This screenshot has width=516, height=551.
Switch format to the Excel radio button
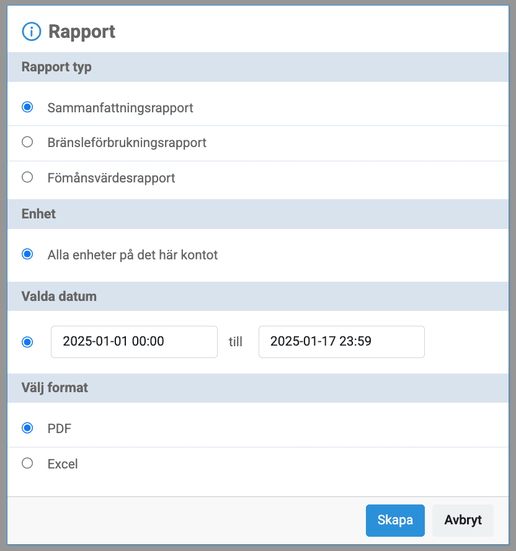pos(27,463)
